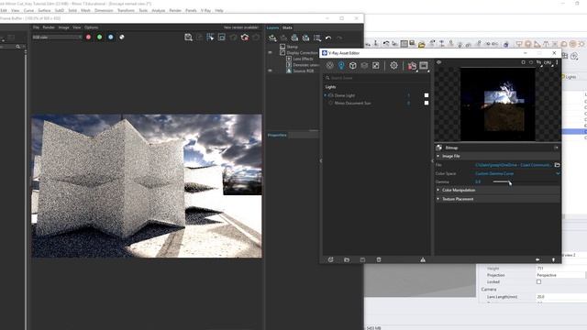Click the bitmap file path link
Image resolution: width=587 pixels, height=330 pixels.
514,165
